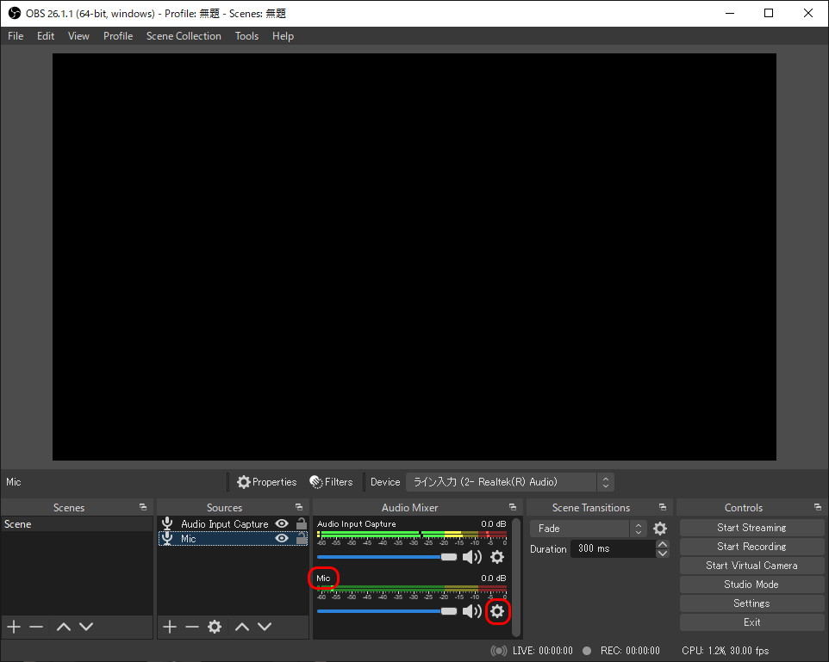The image size is (829, 662).
Task: Add a new source with plus icon
Action: (170, 627)
